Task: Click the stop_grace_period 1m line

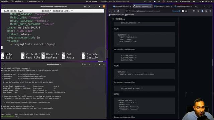Action: [x=24, y=38]
